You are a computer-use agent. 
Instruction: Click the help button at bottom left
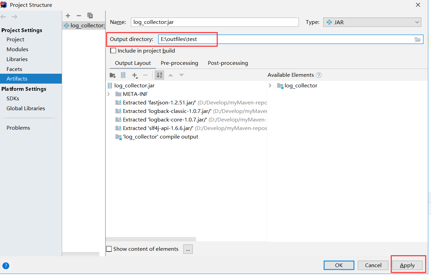coord(6,266)
